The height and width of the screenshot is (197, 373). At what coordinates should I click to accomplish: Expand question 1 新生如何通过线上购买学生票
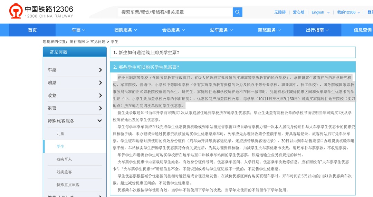[233, 52]
